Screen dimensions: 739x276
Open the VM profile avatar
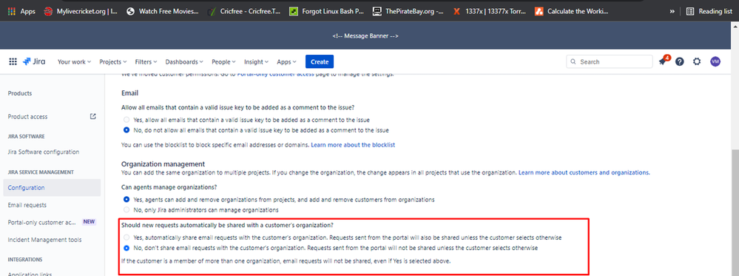tap(715, 62)
